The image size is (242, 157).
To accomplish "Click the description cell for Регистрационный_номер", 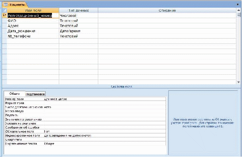I will click(167, 16).
